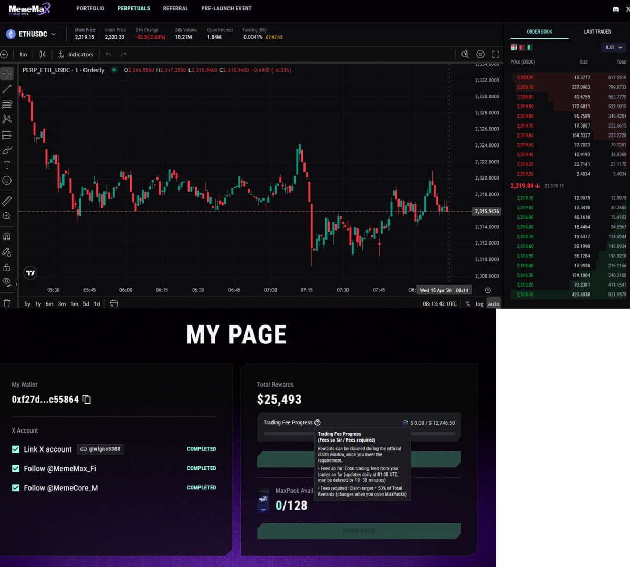The height and width of the screenshot is (567, 630).
Task: Toggle stay in drawing mode
Action: click(7, 252)
